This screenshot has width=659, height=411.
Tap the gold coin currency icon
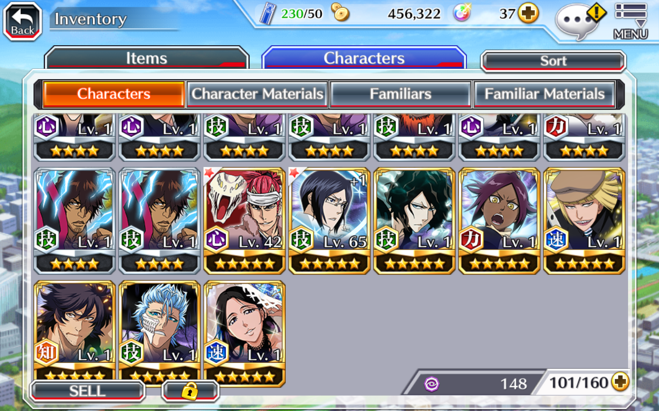coord(340,13)
